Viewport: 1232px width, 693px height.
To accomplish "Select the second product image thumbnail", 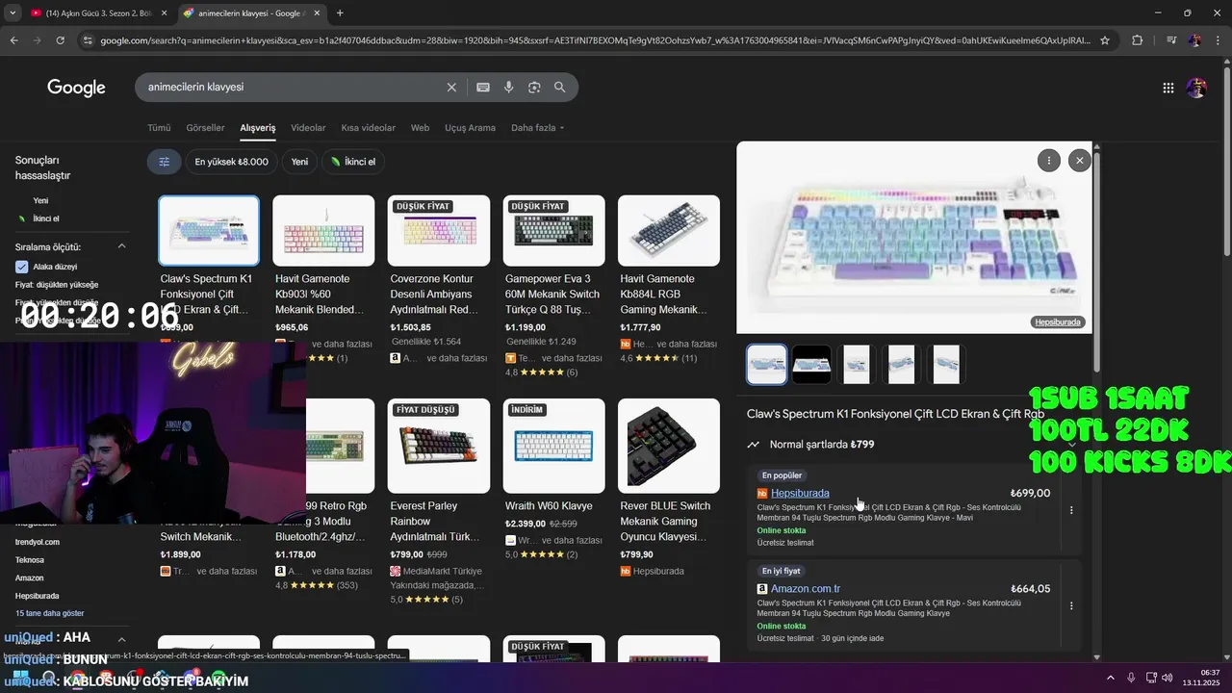I will pyautogui.click(x=811, y=365).
